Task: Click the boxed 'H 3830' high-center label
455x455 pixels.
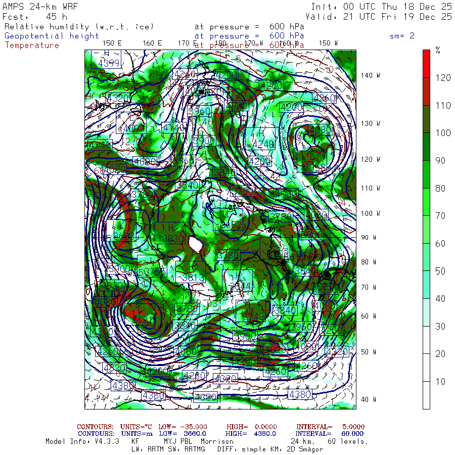Action: pos(170,233)
